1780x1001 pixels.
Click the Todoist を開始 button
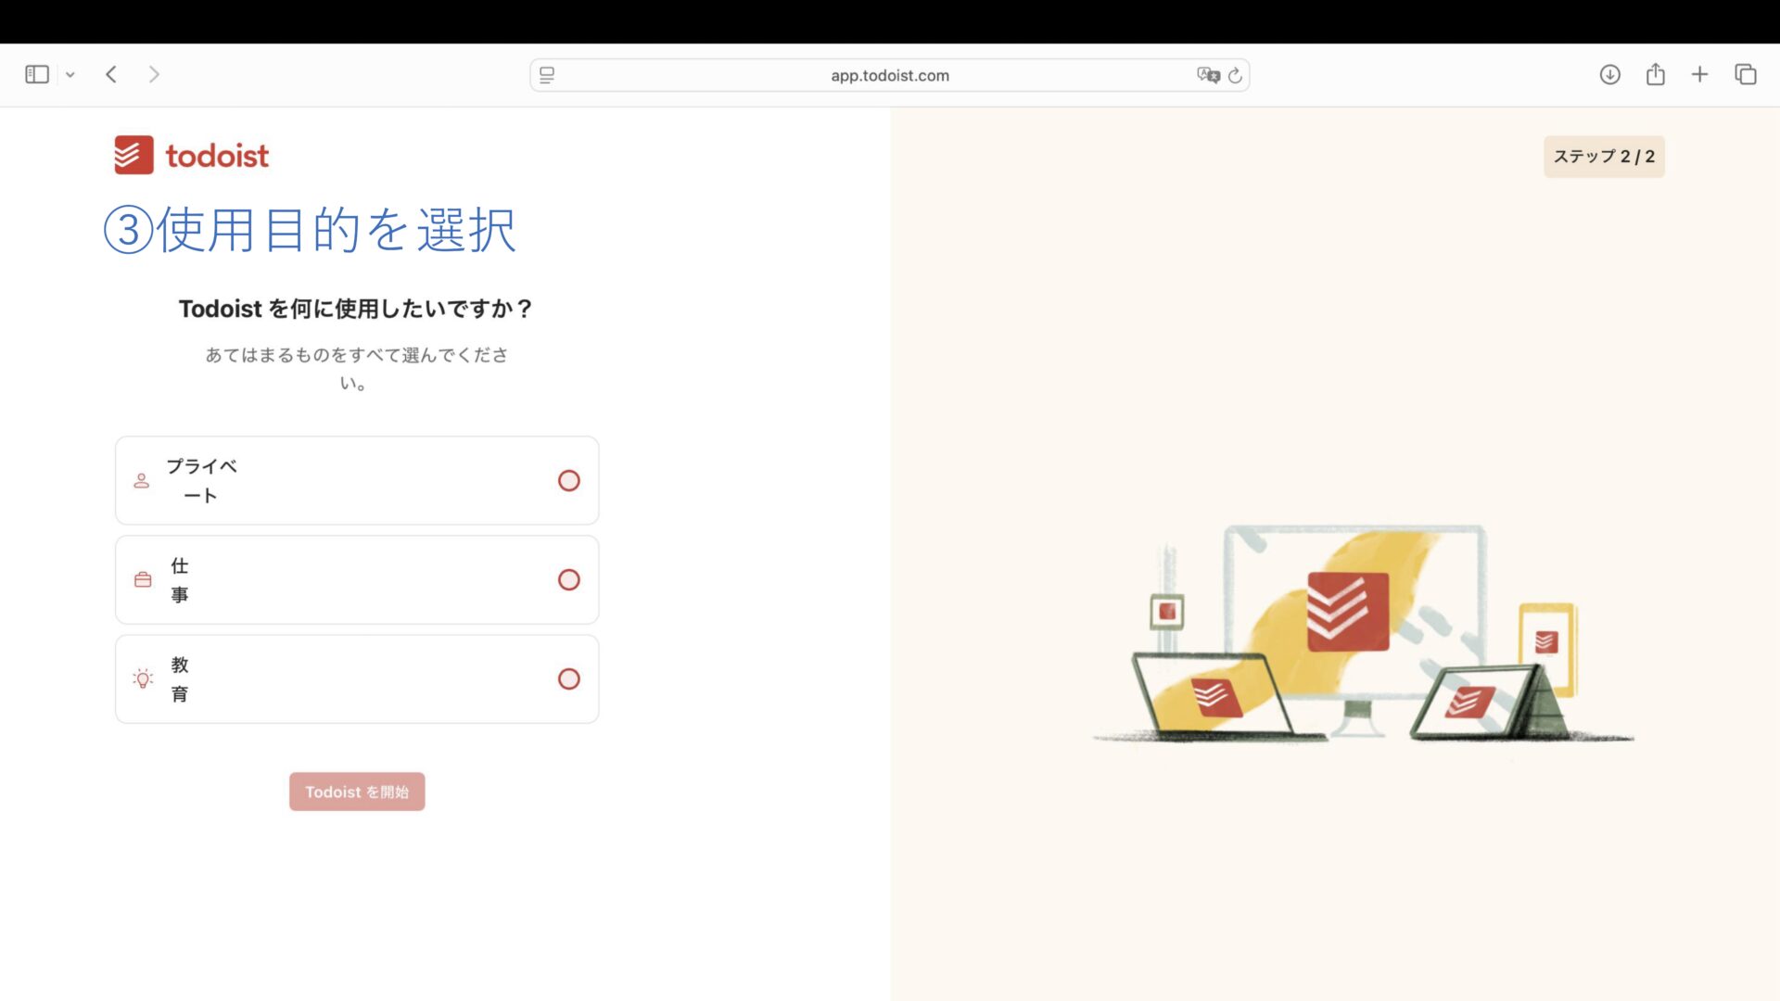tap(357, 792)
